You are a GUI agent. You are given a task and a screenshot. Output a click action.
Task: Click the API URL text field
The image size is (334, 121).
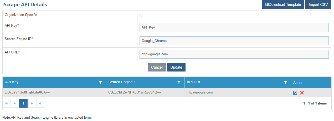234,54
